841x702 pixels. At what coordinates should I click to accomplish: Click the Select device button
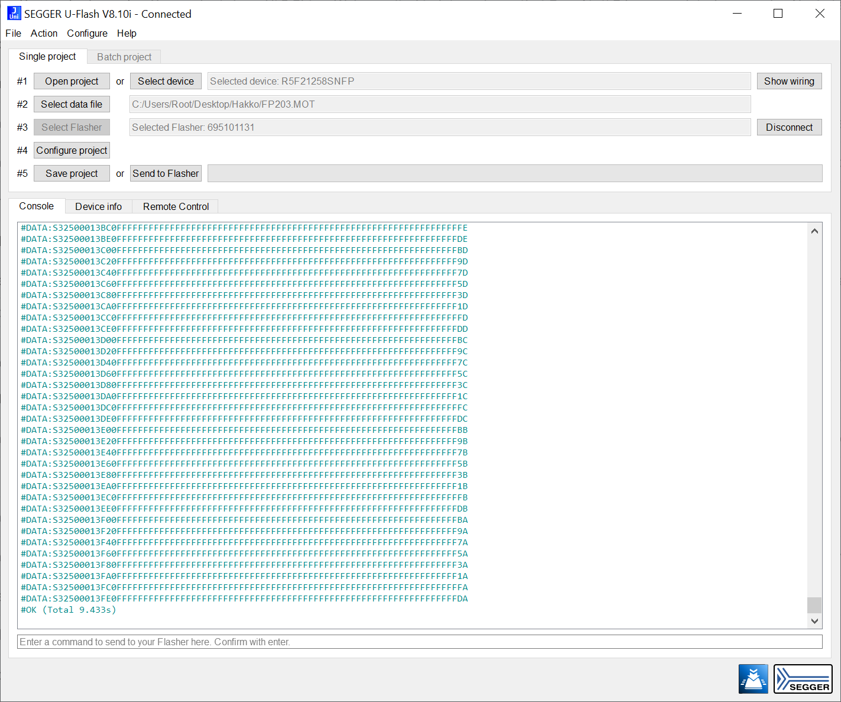tap(166, 81)
